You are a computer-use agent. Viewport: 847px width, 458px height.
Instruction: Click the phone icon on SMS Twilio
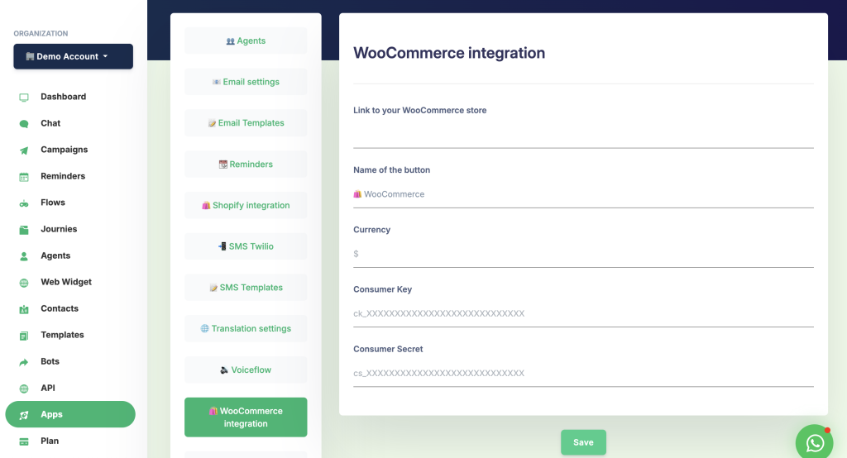click(x=222, y=246)
